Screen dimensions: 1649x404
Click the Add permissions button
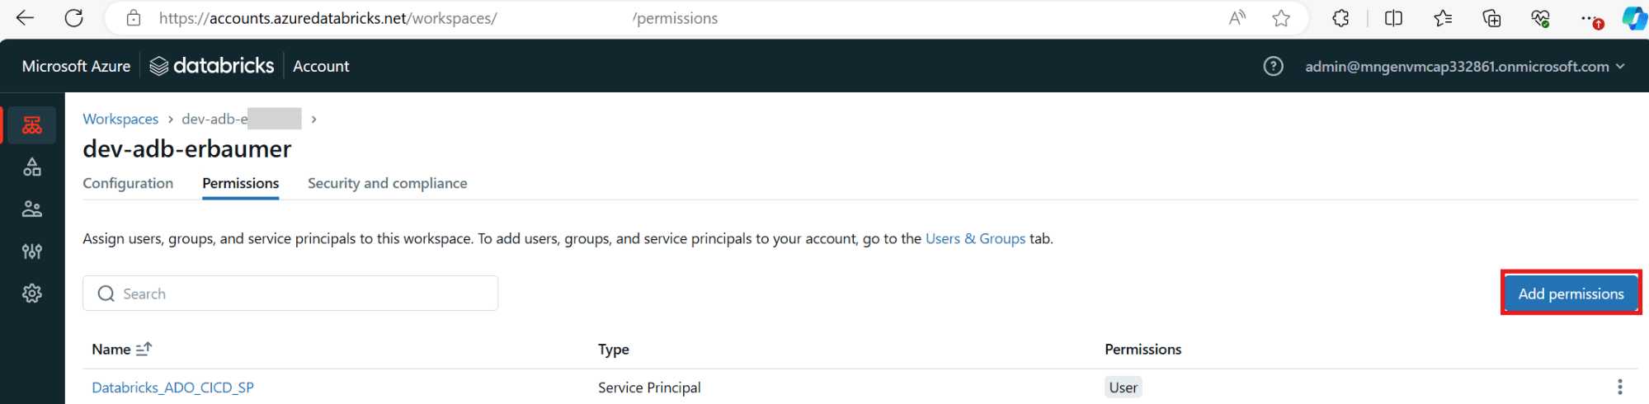click(1571, 294)
